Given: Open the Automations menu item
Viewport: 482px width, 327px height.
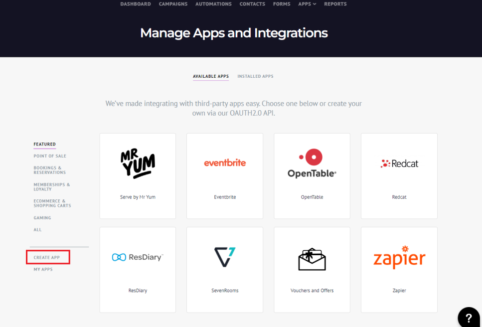Looking at the screenshot, I should [214, 4].
